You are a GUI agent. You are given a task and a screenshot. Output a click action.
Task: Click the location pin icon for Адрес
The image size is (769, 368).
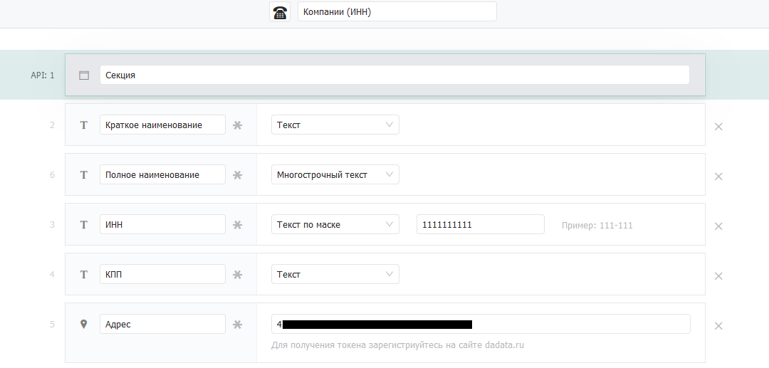[84, 325]
